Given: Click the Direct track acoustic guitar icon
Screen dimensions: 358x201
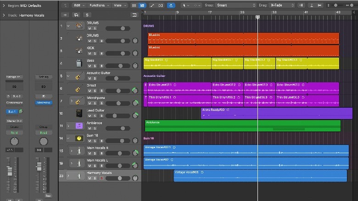Looking at the screenshot, I should pos(79,88).
